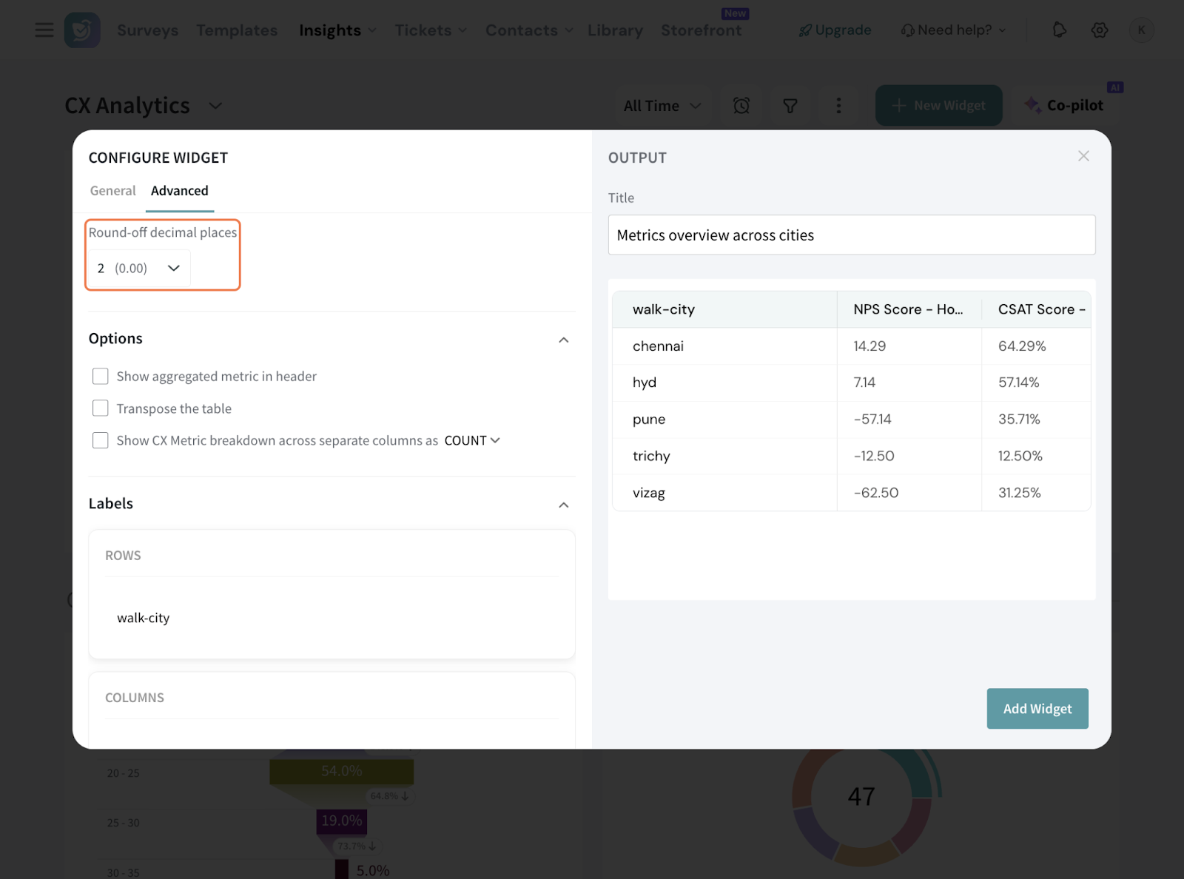This screenshot has height=879, width=1184.
Task: Open the three-dot more options menu
Action: pos(838,106)
